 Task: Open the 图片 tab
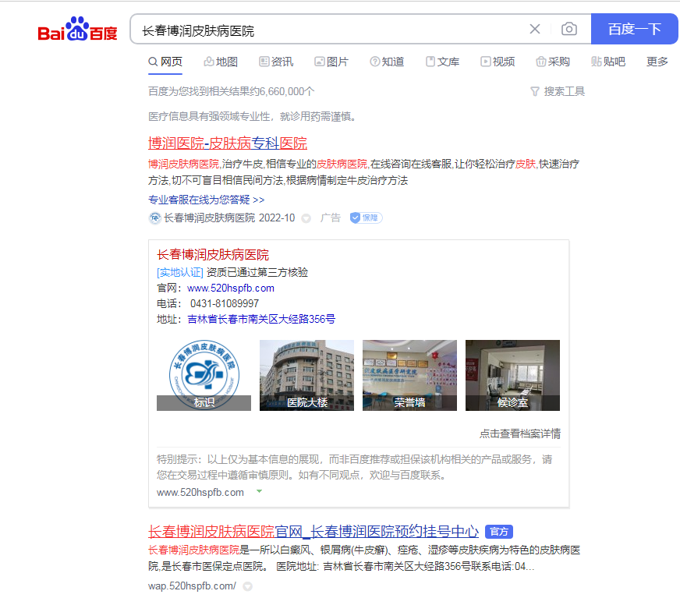(331, 62)
